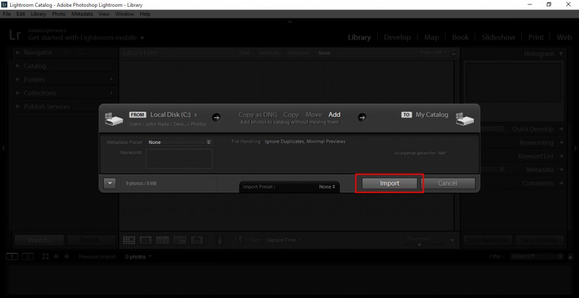Click the main window display button labeled 1
This screenshot has width=579, height=298.
(12, 257)
